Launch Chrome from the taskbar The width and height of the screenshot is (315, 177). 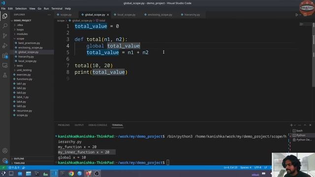click(71, 174)
